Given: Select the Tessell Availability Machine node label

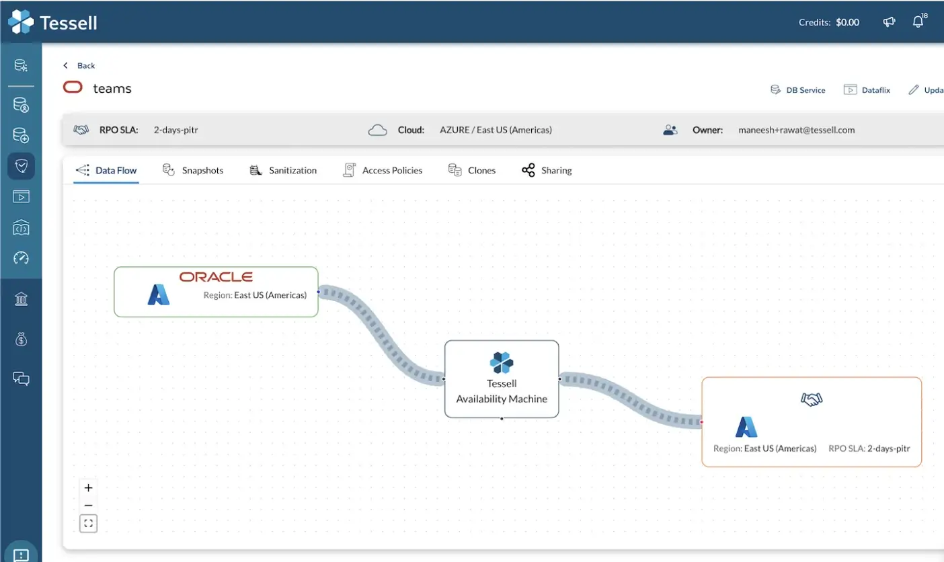Looking at the screenshot, I should (x=502, y=391).
